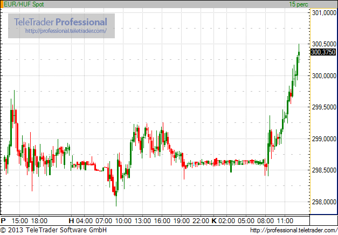
Task: Click the 15:00 time axis label
Action: (20, 221)
